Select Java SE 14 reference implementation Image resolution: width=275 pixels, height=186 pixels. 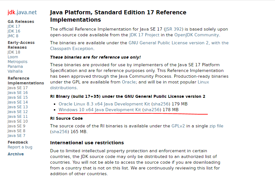click(x=18, y=102)
